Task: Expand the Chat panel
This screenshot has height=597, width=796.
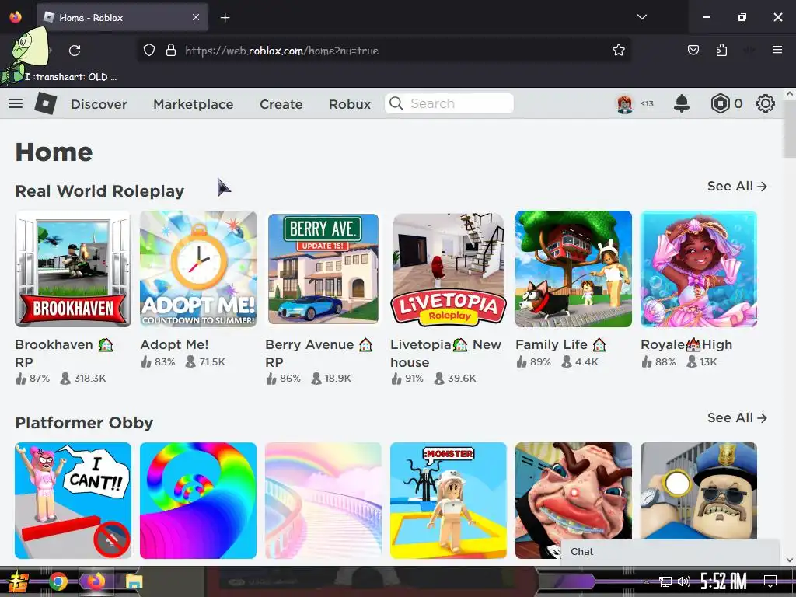Action: [670, 552]
